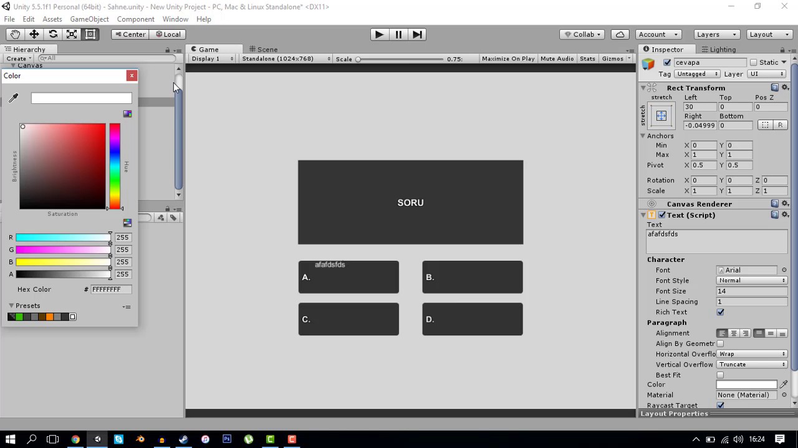The image size is (798, 448).
Task: Toggle the Static checkbox
Action: pos(753,62)
